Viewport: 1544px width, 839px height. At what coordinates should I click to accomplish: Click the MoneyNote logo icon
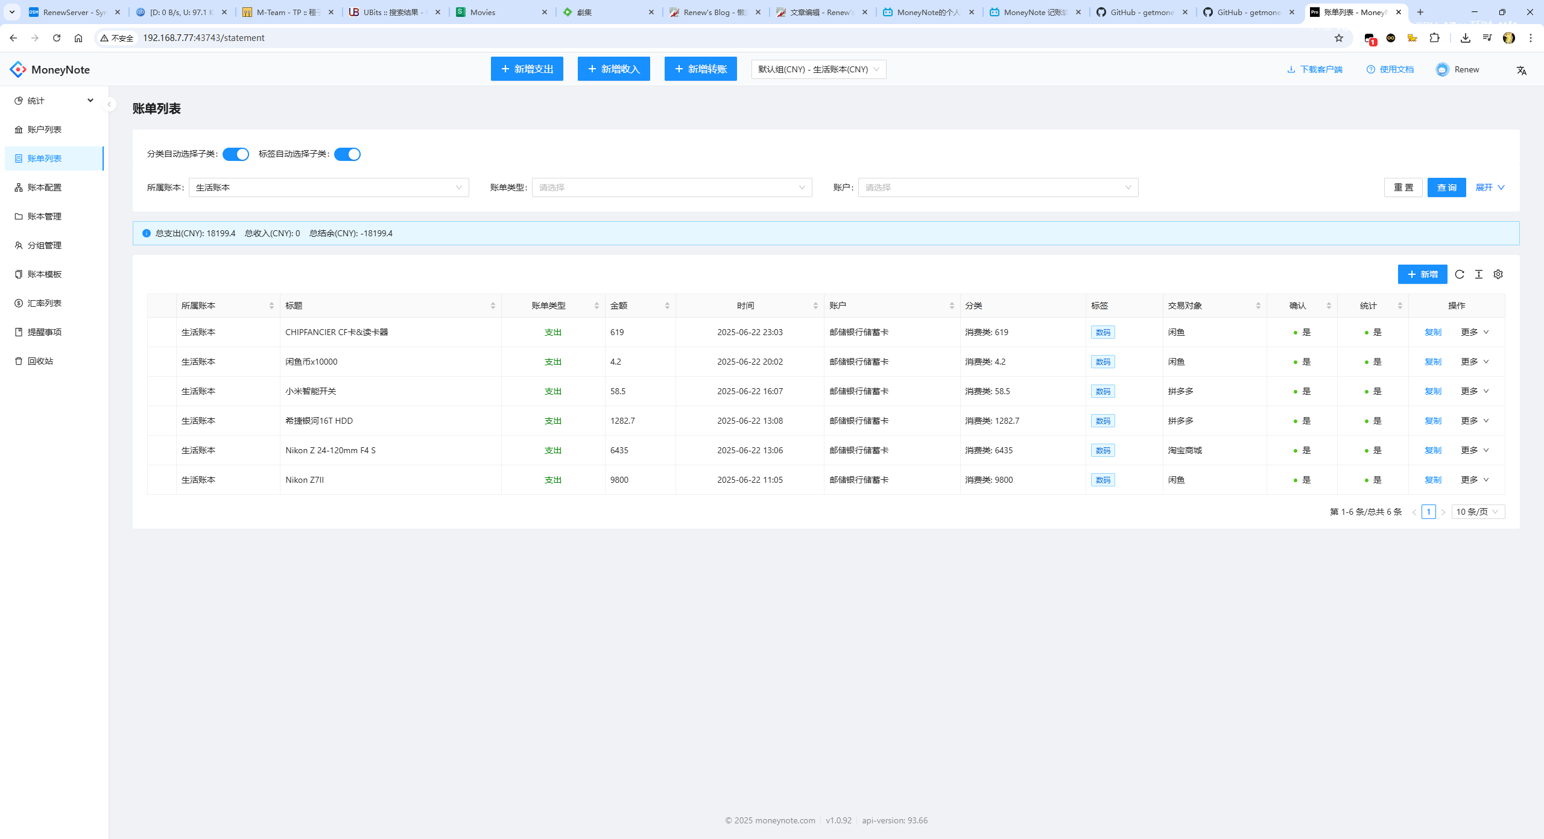(x=18, y=69)
